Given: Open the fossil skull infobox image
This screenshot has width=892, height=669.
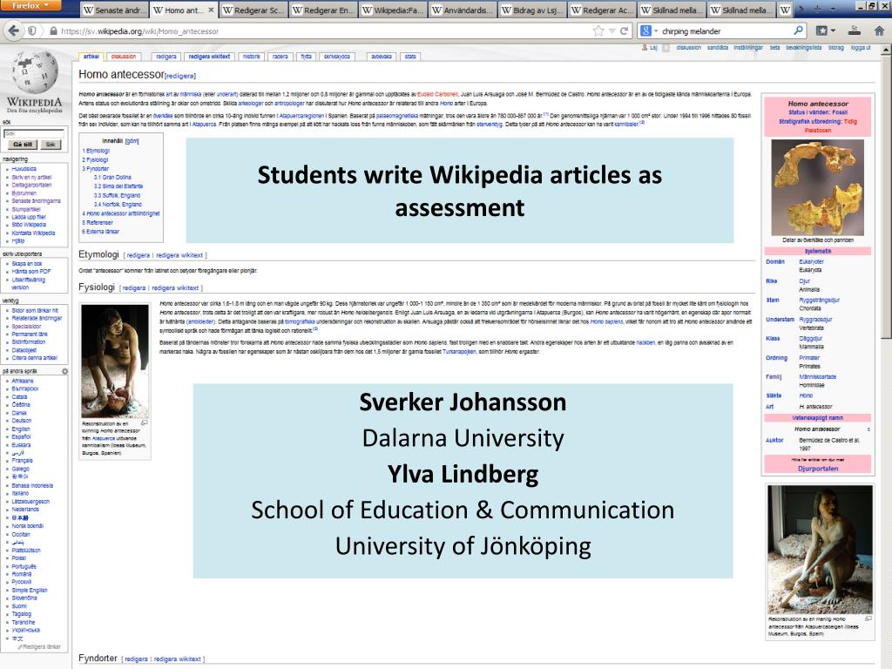Looking at the screenshot, I should (817, 188).
